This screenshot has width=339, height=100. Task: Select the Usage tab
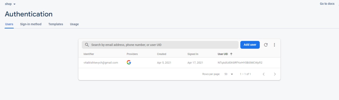point(74,24)
